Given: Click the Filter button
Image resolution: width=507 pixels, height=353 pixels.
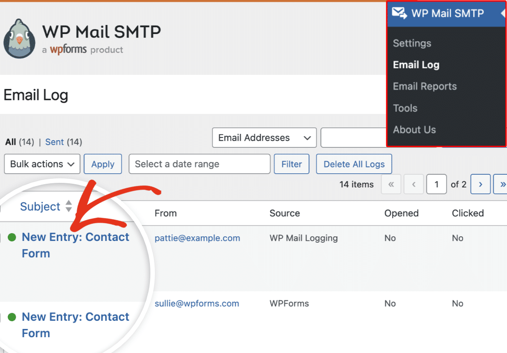Looking at the screenshot, I should pos(292,164).
